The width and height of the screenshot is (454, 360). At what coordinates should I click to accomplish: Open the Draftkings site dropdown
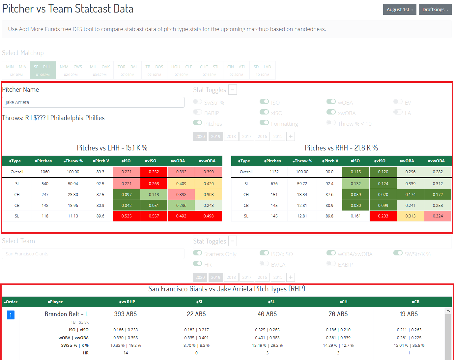coord(435,9)
